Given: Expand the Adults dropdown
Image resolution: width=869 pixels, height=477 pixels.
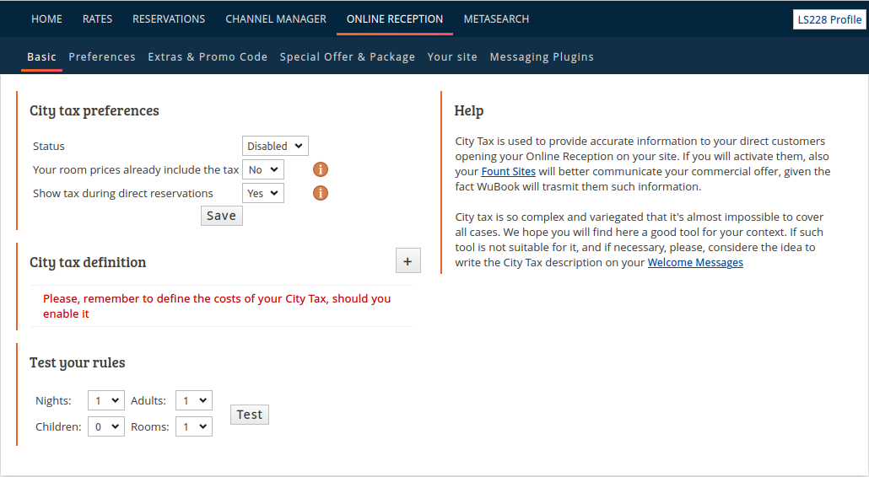Looking at the screenshot, I should [194, 400].
